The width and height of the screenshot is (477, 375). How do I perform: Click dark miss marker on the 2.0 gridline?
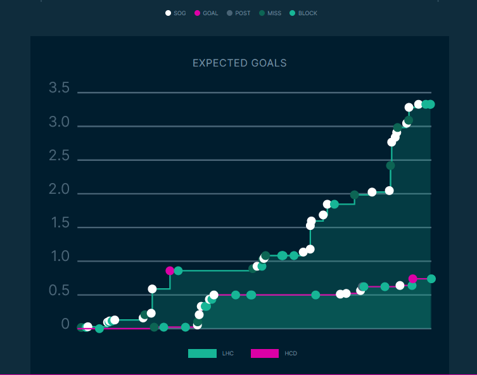355,195
